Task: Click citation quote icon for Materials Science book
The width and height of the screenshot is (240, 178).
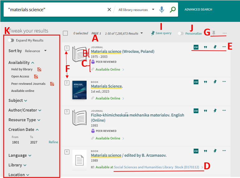Action: (205, 82)
